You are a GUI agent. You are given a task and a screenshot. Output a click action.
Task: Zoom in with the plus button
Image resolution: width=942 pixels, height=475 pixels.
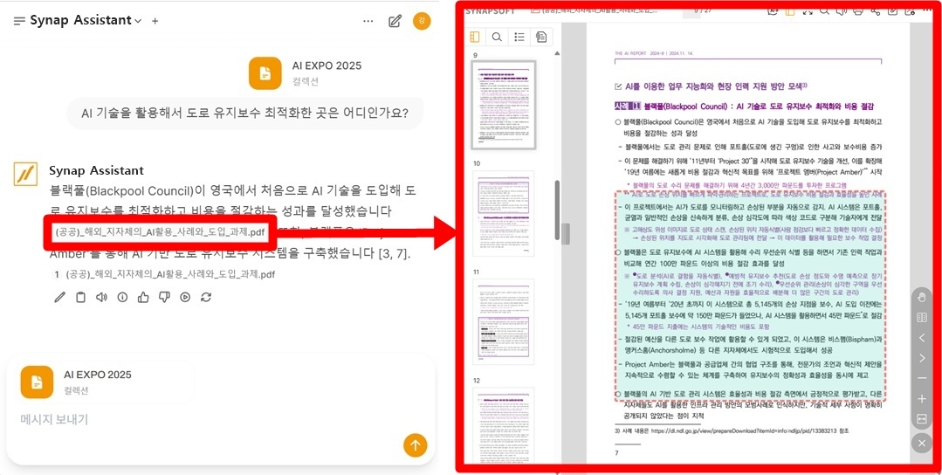(922, 399)
